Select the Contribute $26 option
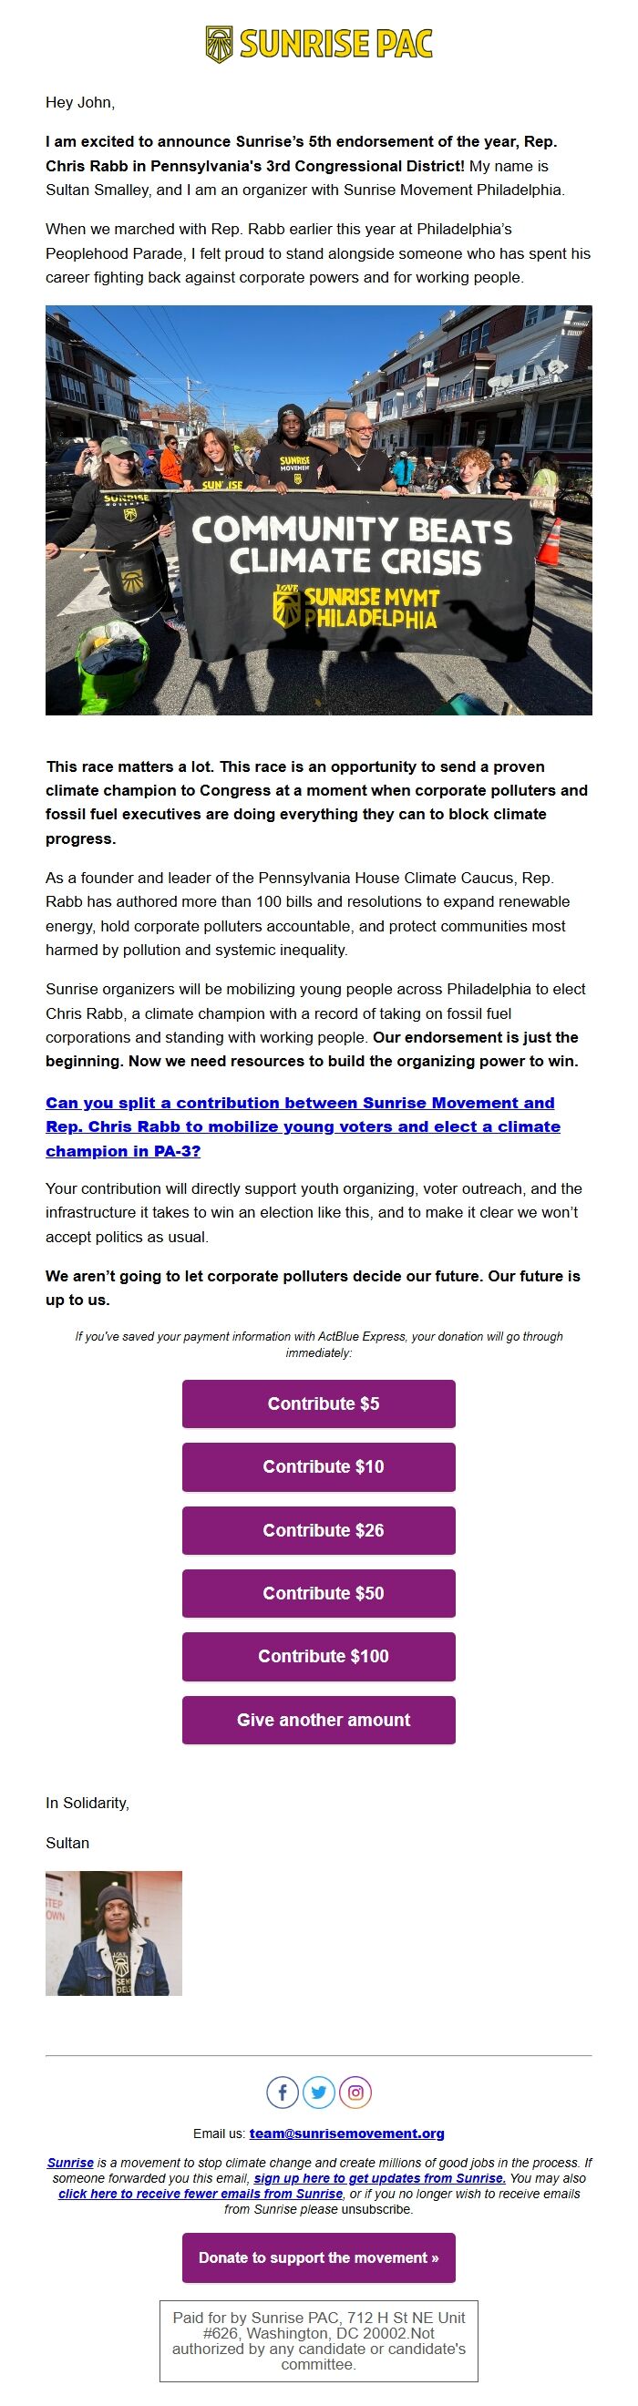638x2406 pixels. [x=318, y=1530]
